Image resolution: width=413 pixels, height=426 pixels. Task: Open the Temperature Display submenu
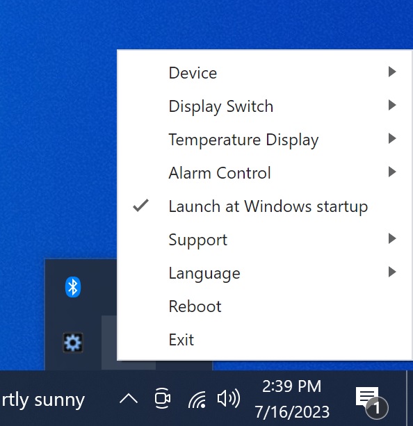(x=264, y=140)
